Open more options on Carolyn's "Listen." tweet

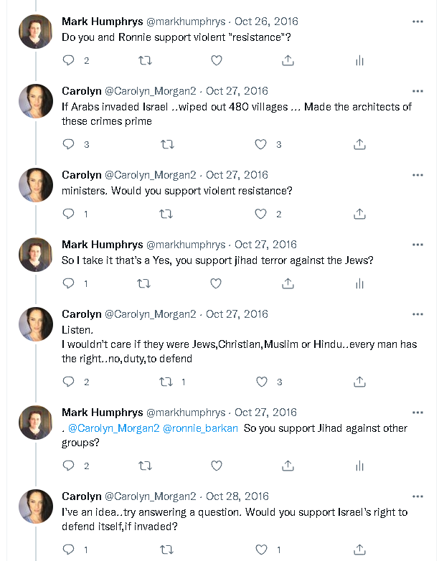tap(417, 314)
